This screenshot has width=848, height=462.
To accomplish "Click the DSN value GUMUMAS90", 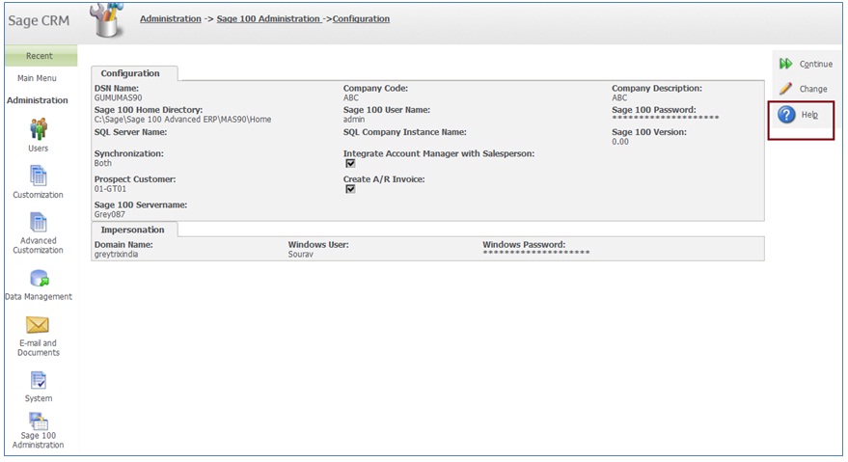I will 118,98.
